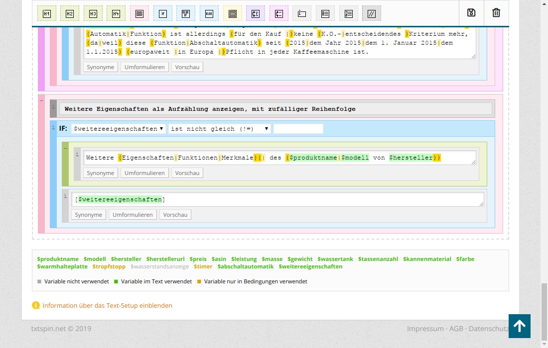Insert an ELSE IF condition block
The height and width of the screenshot is (348, 548).
click(x=186, y=13)
